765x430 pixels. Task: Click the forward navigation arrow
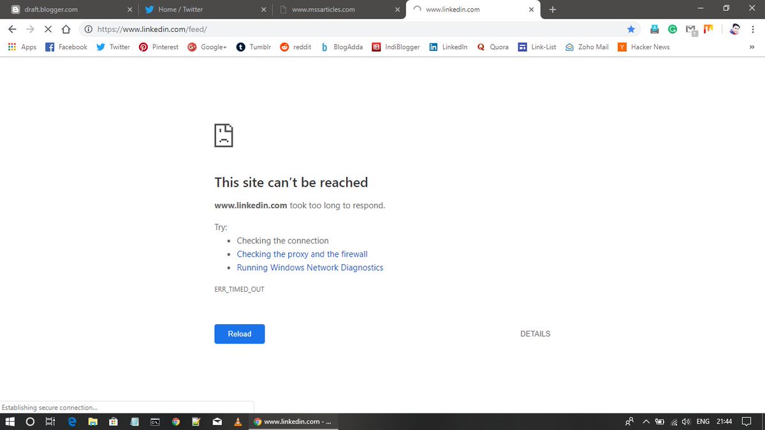coord(30,29)
